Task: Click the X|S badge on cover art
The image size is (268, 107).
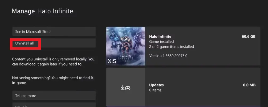Action: coord(112,61)
